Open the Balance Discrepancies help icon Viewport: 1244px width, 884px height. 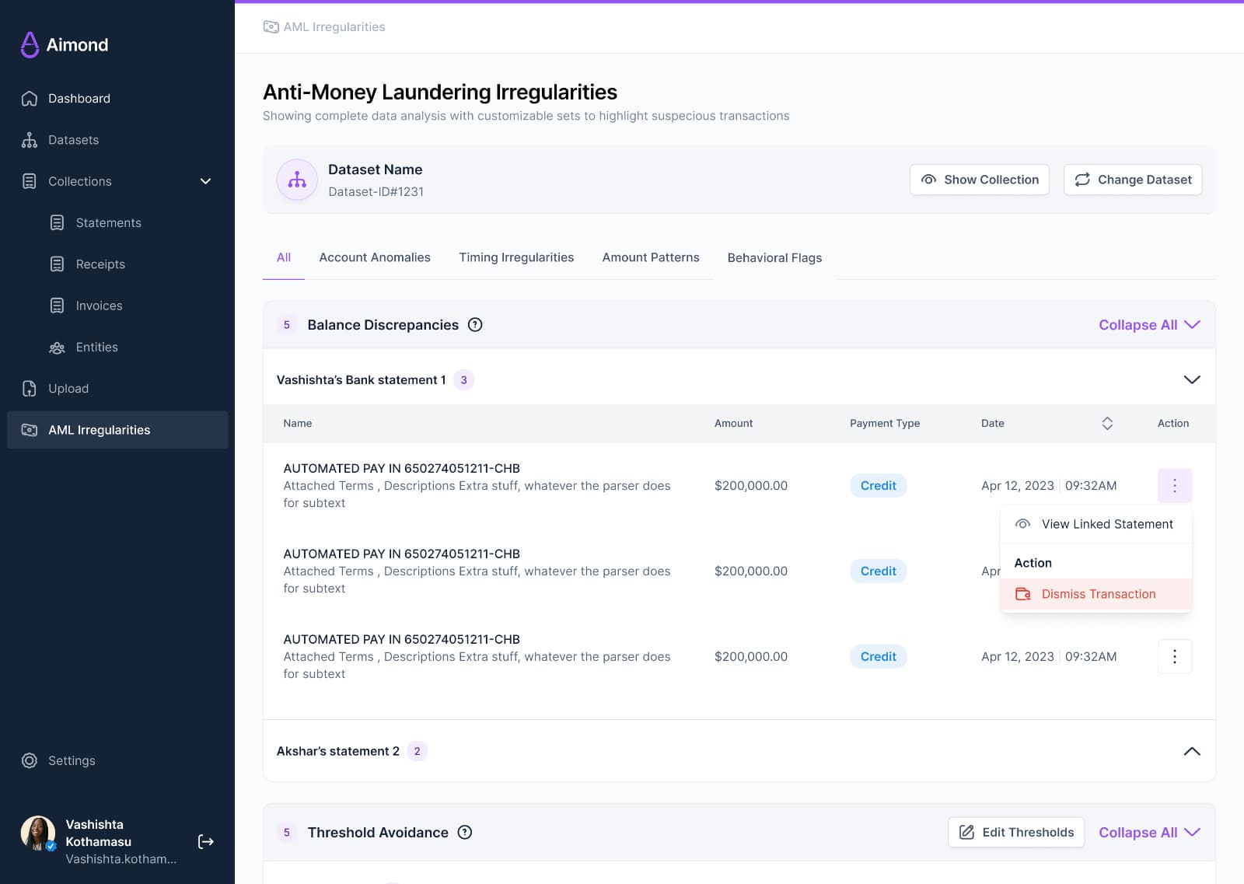[475, 325]
